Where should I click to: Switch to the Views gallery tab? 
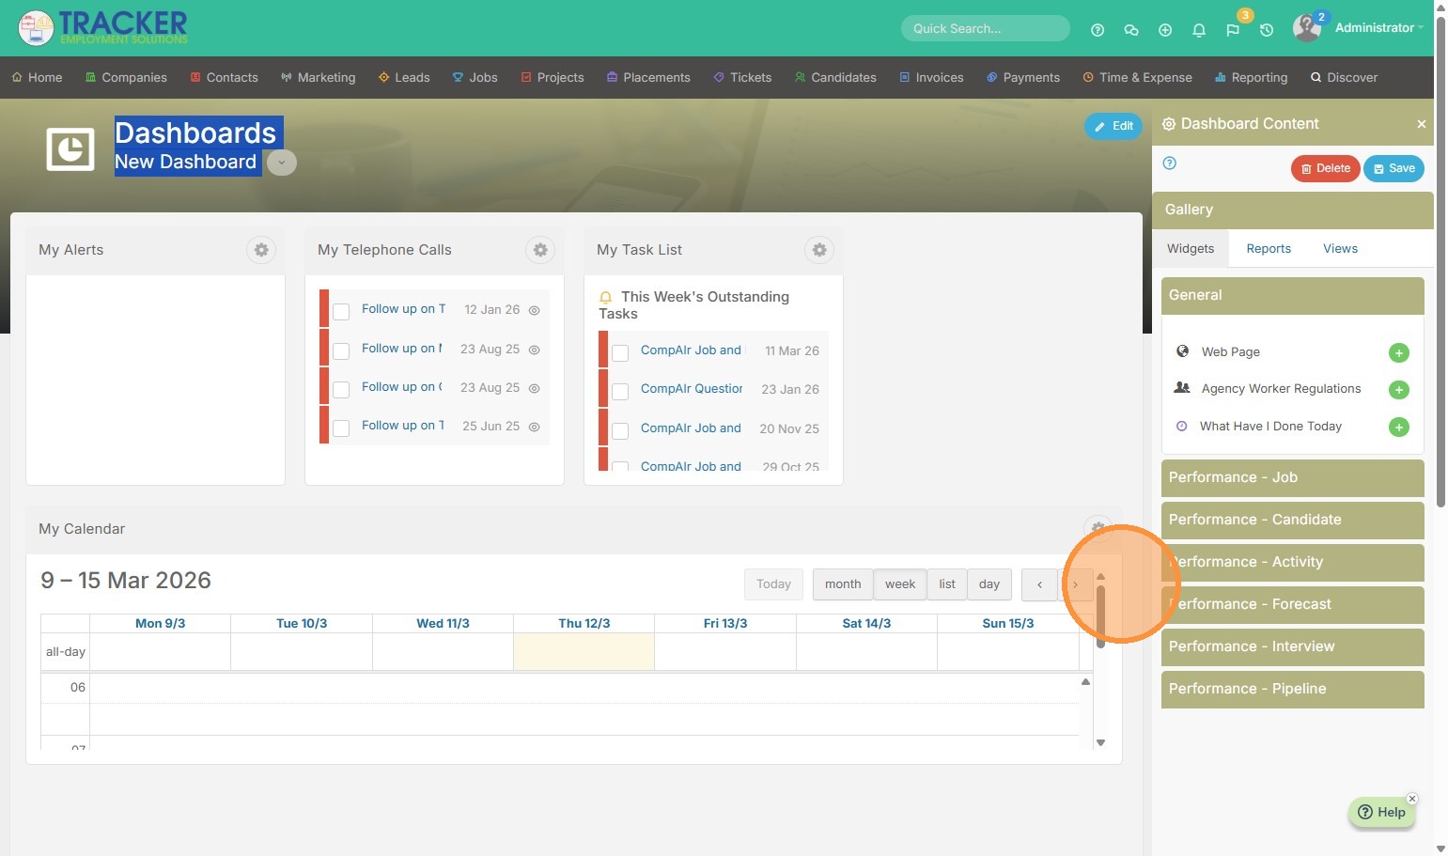tap(1340, 249)
